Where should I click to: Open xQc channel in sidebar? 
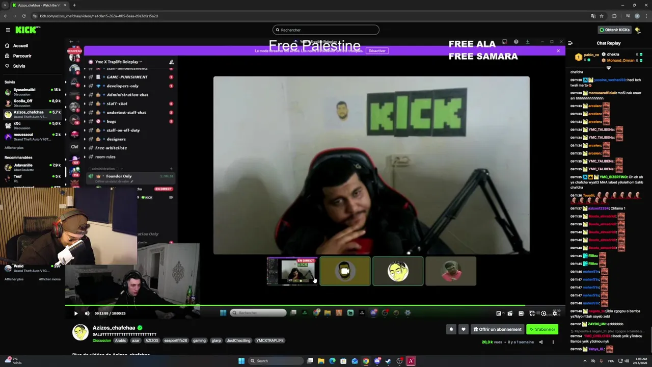pos(33,125)
